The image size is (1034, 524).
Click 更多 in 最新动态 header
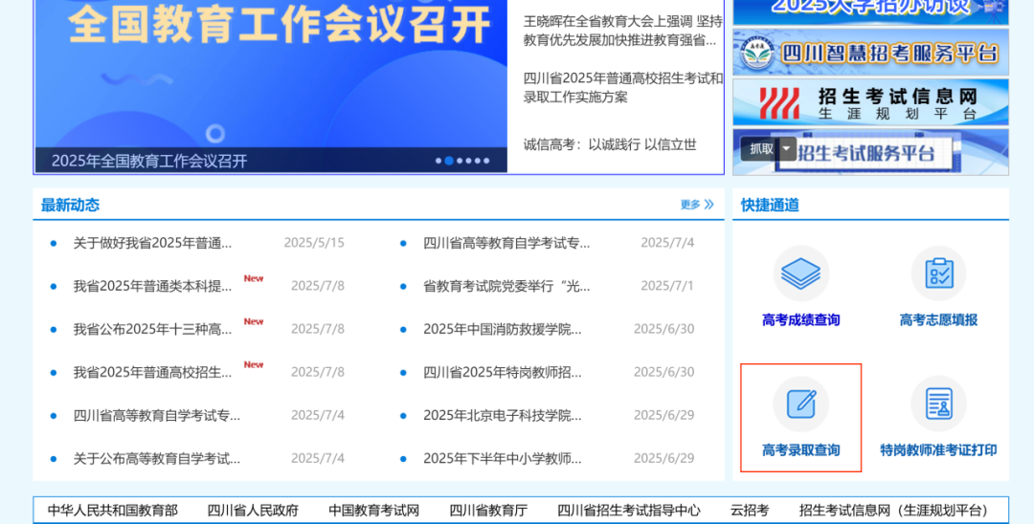pos(689,205)
